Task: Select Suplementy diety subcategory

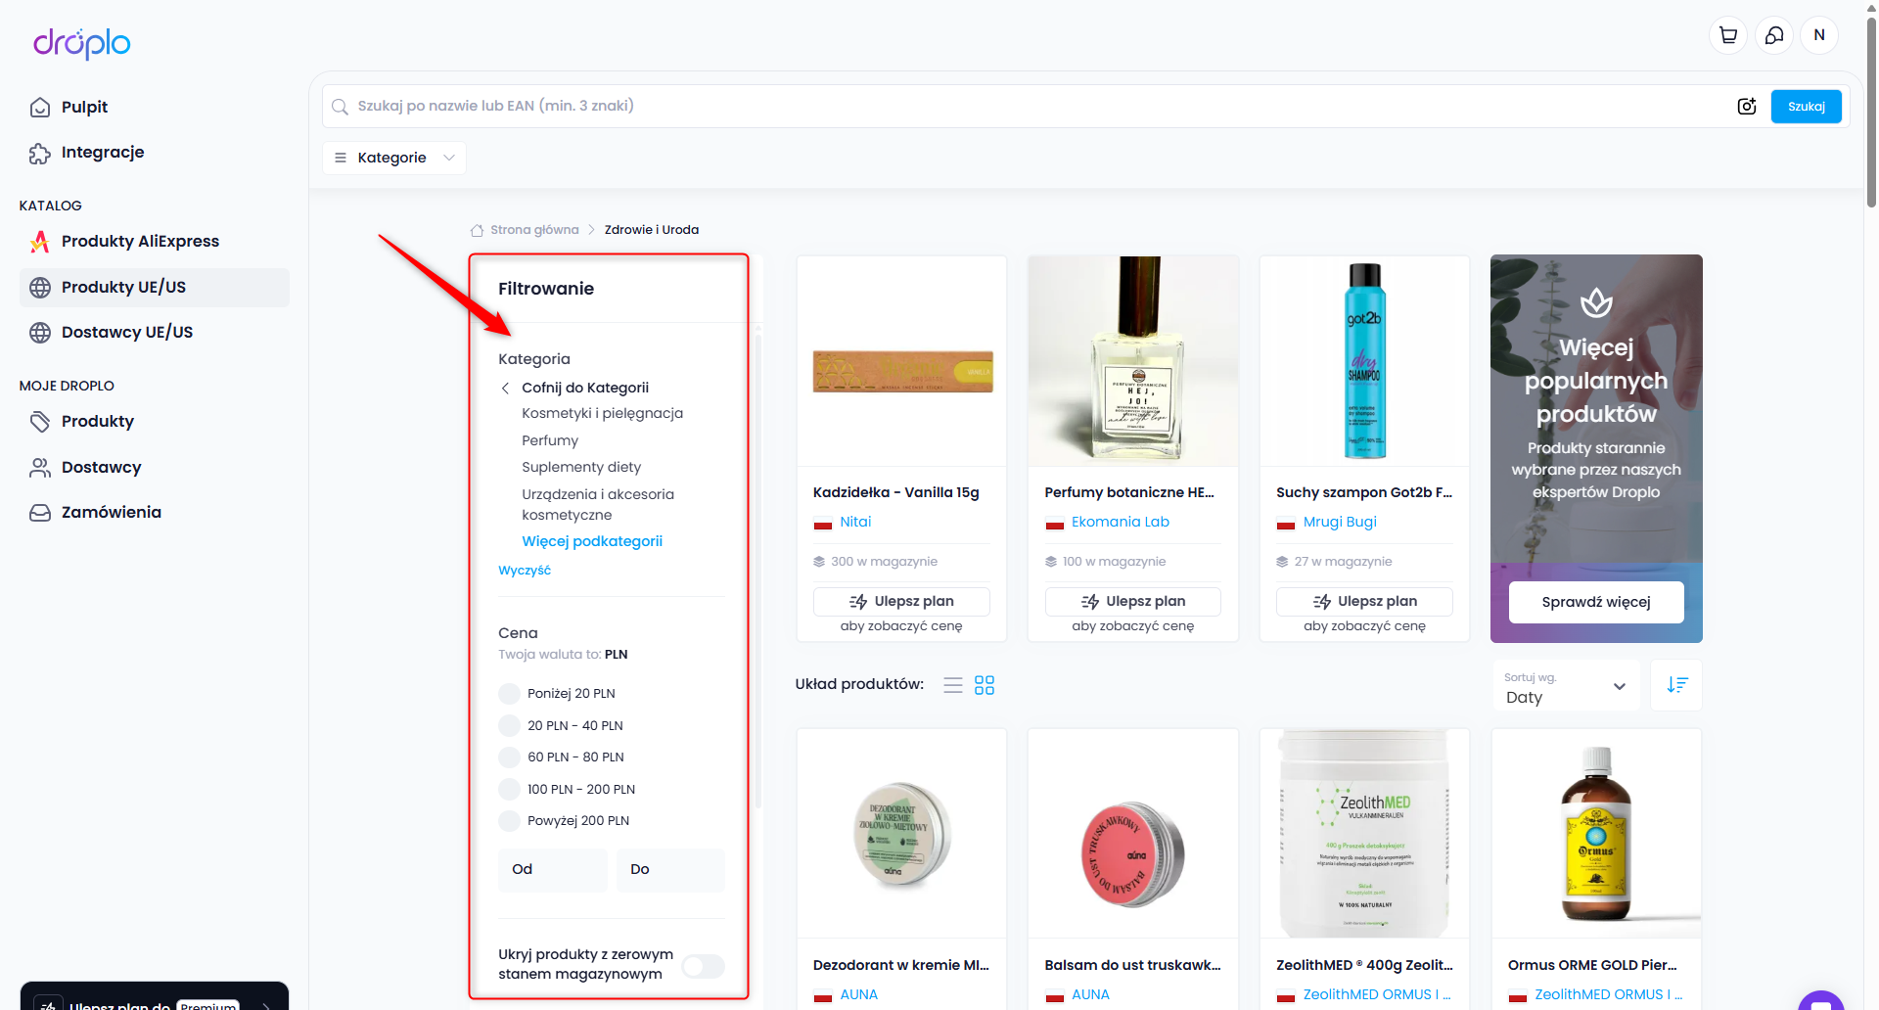Action: click(x=581, y=468)
